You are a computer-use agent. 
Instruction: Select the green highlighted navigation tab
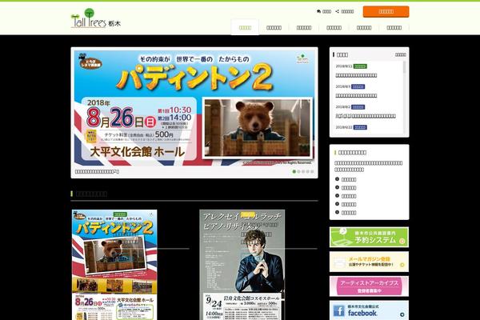pos(245,27)
